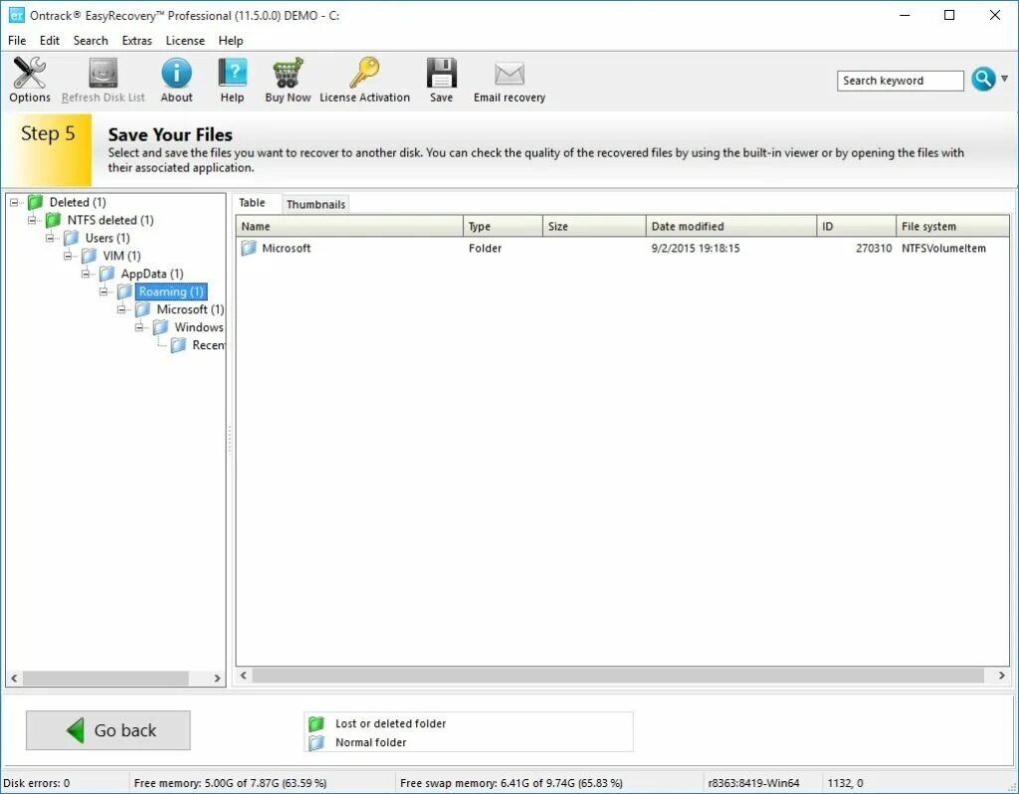This screenshot has height=794, width=1019.
Task: Select VIM (1) tree folder
Action: [x=121, y=256]
